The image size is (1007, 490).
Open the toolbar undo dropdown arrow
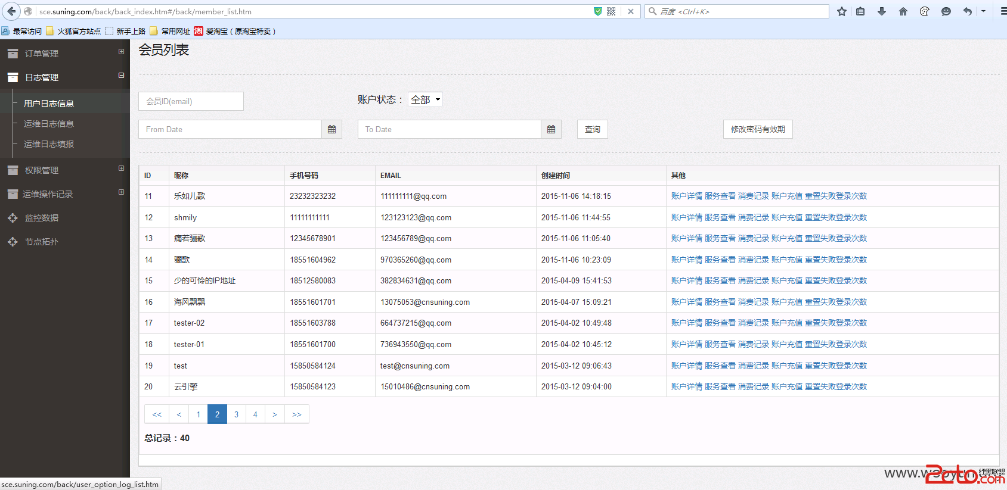(x=983, y=11)
